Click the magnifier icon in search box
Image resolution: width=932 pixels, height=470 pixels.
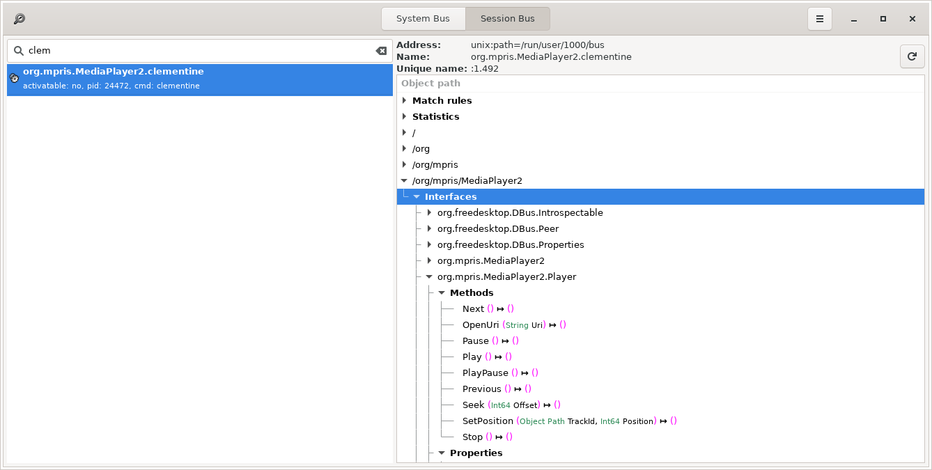18,51
